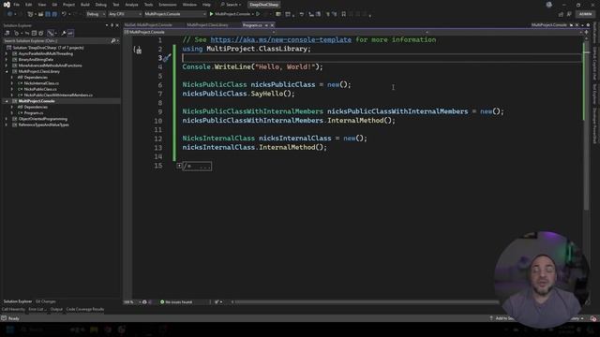The height and width of the screenshot is (337, 600).
Task: Pin Solution Explorer auto-hide icon
Action: [x=112, y=25]
